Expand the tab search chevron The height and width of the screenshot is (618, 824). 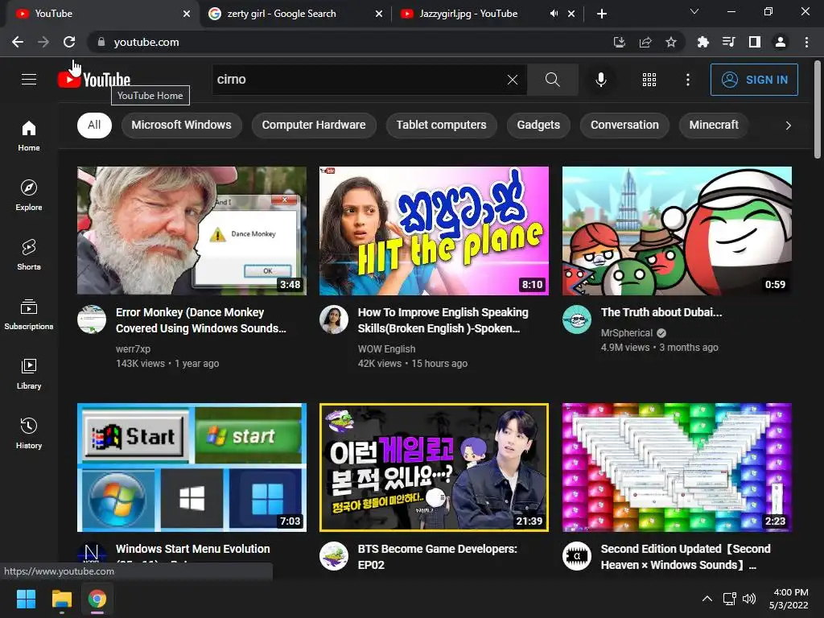[x=694, y=11]
